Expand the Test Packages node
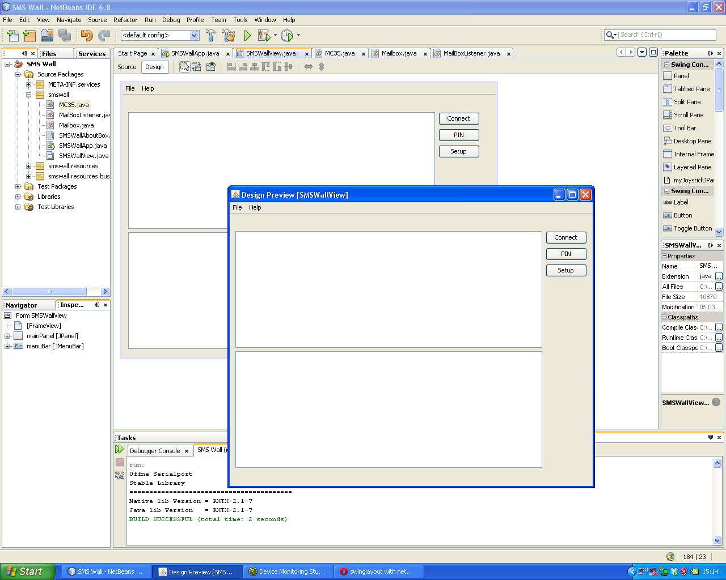Image resolution: width=726 pixels, height=580 pixels. (x=18, y=186)
